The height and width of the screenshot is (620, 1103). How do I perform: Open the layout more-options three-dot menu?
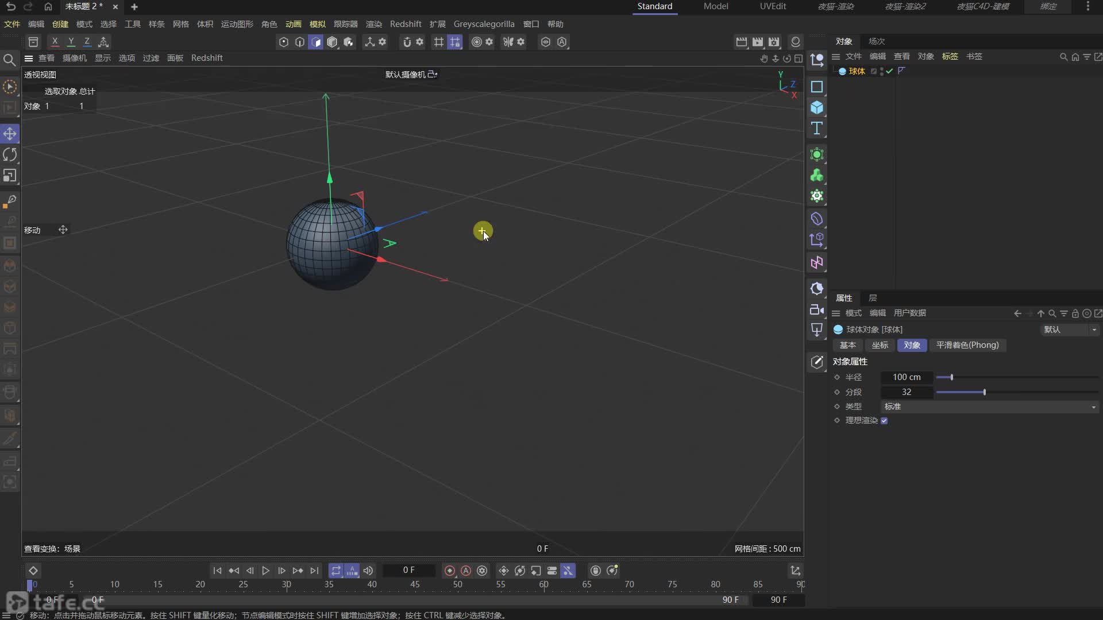click(x=1087, y=6)
